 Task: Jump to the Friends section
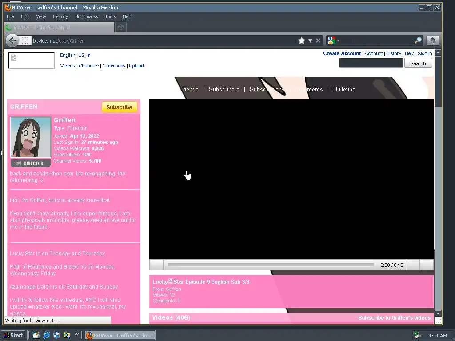click(189, 90)
